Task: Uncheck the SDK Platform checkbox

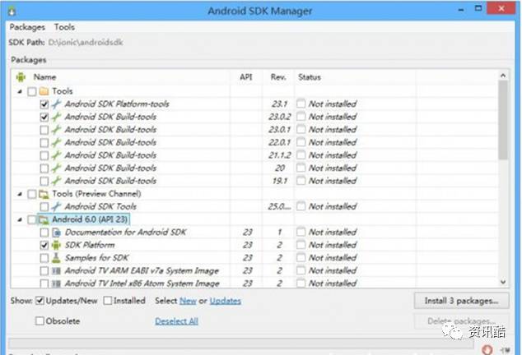Action: pyautogui.click(x=44, y=245)
